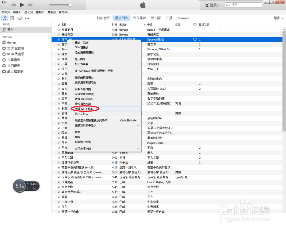
Task: Select 转换 ID3 标记 menu entry
Action: pos(104,99)
